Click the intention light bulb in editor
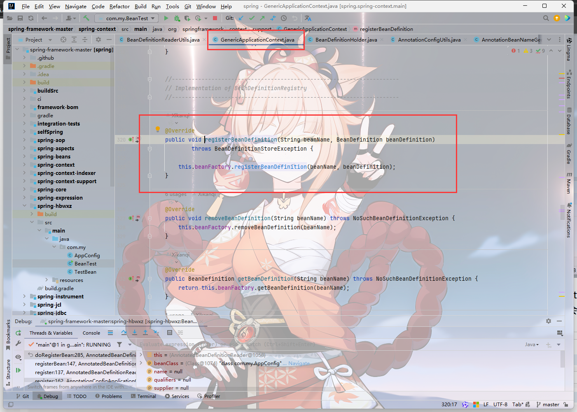The height and width of the screenshot is (412, 577). click(157, 129)
